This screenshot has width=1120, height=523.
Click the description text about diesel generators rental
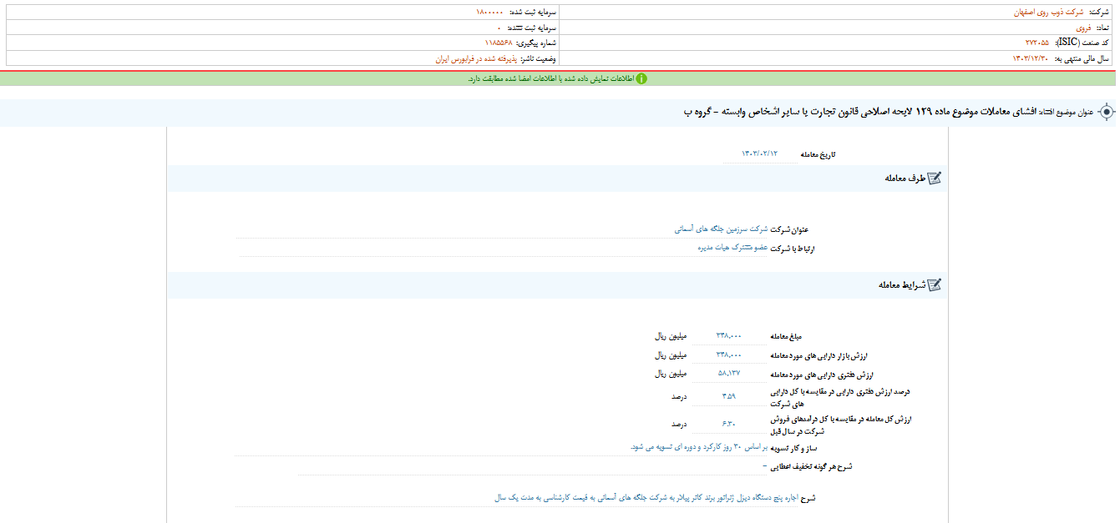click(x=646, y=498)
